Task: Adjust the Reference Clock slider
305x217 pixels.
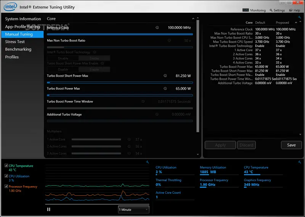Action: [x=120, y=34]
